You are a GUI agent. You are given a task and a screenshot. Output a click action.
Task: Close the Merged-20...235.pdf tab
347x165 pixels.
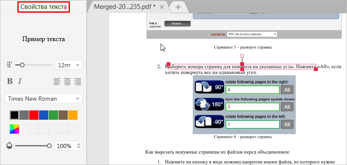(x=162, y=7)
